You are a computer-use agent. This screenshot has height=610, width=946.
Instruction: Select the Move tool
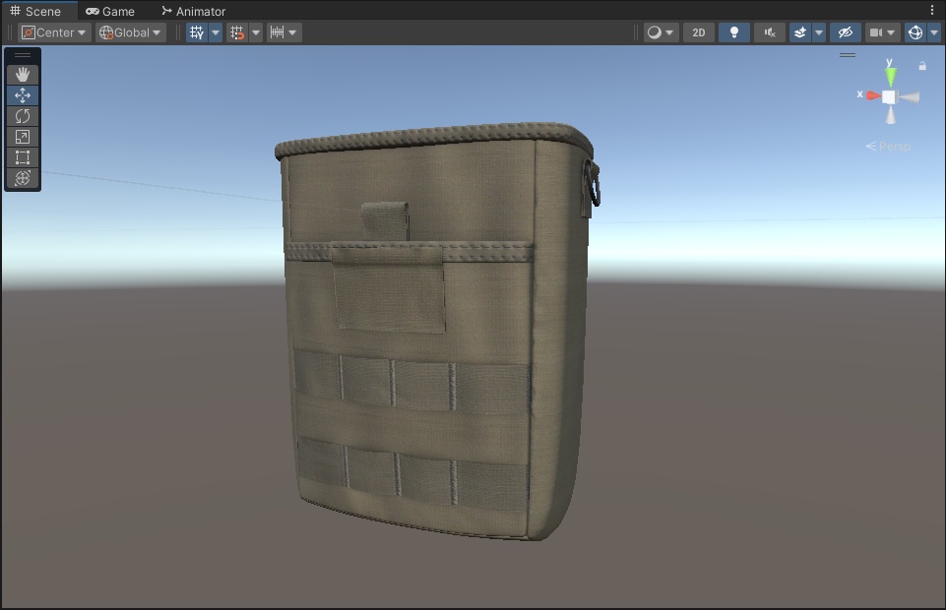click(x=22, y=94)
